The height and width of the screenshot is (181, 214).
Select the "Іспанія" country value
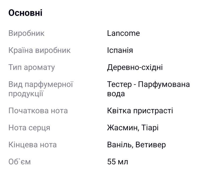pos(120,50)
